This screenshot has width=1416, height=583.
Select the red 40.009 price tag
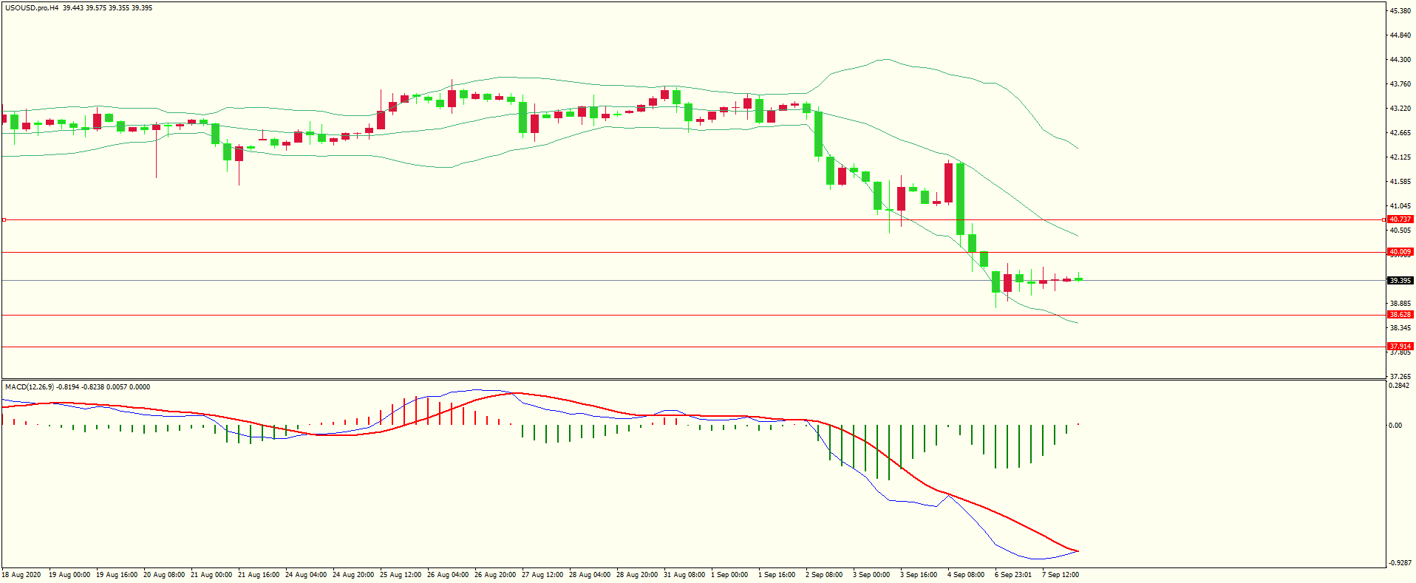[1400, 252]
